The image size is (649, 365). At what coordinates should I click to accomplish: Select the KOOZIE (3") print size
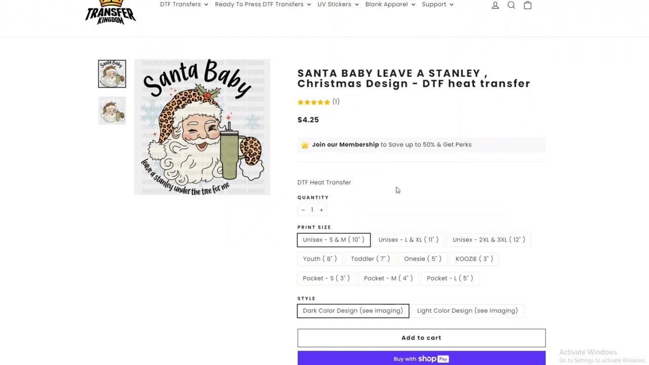474,259
